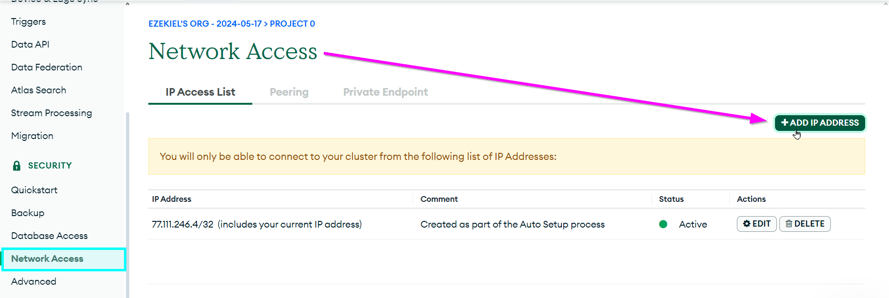Go to Database Access

pyautogui.click(x=50, y=236)
